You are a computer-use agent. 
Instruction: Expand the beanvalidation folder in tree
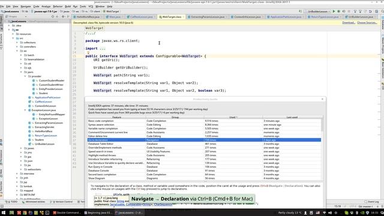(22, 59)
